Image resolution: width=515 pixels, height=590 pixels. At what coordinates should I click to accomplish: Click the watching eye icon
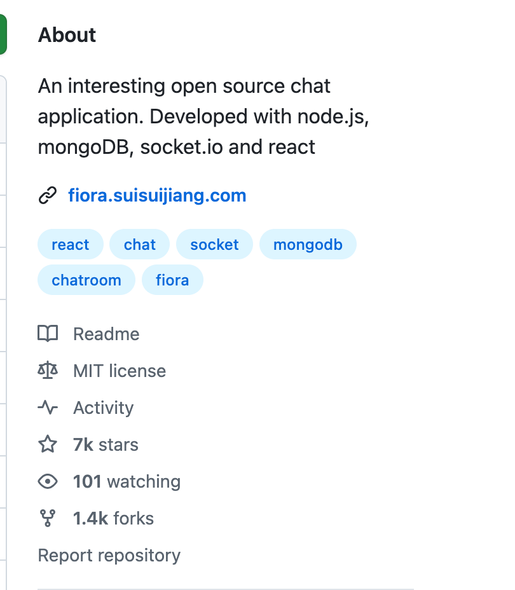[x=48, y=481]
